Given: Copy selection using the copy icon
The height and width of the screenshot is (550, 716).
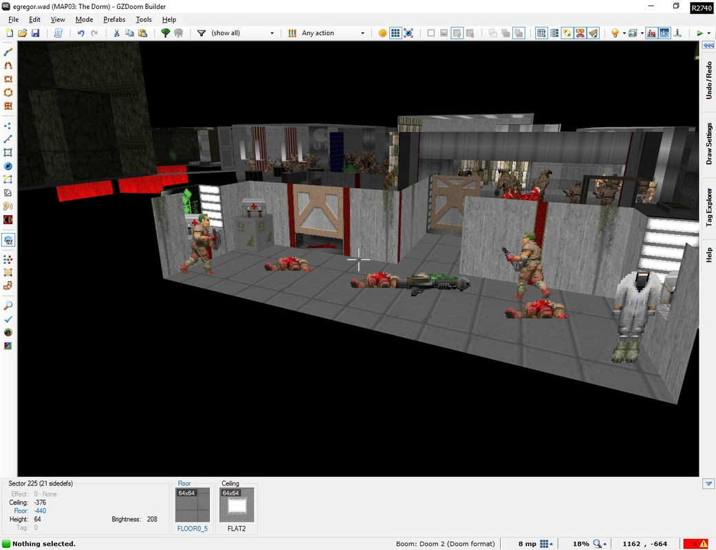Looking at the screenshot, I should point(130,33).
